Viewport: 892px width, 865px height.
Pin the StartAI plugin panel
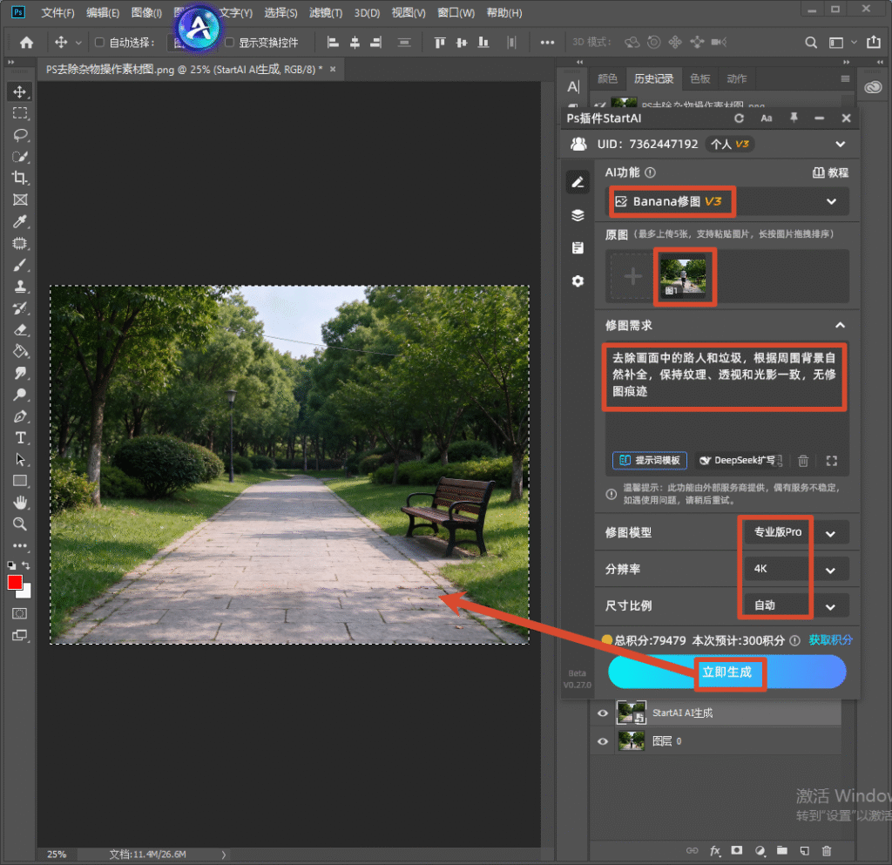pyautogui.click(x=793, y=118)
